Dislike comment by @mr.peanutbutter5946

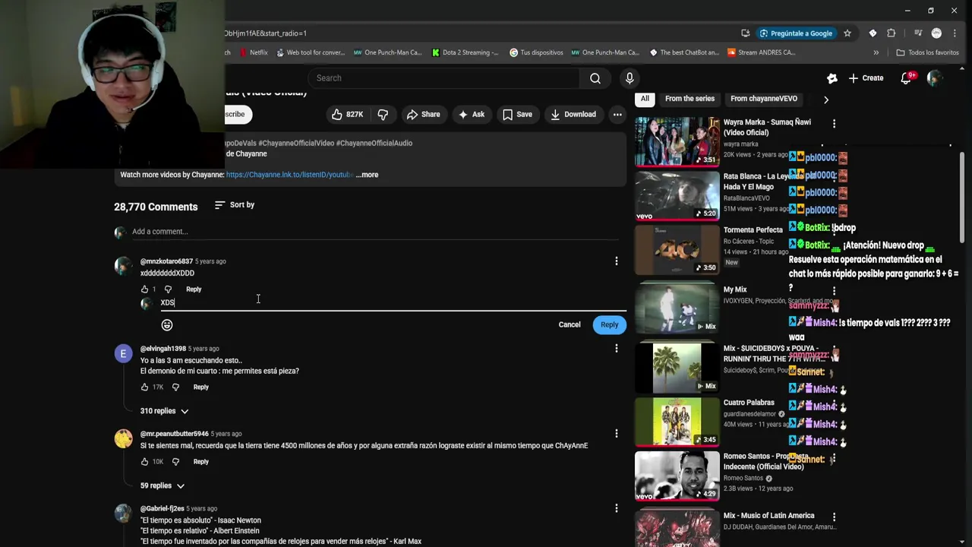tap(175, 462)
